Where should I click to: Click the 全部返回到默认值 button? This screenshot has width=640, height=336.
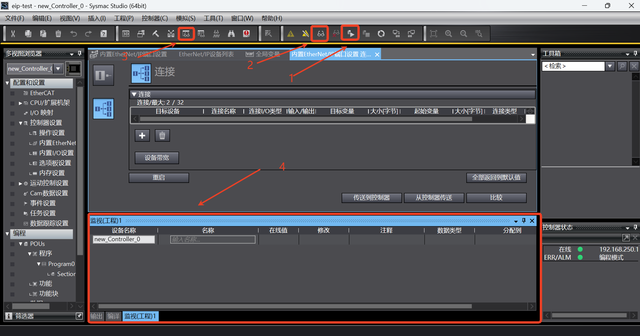point(497,178)
